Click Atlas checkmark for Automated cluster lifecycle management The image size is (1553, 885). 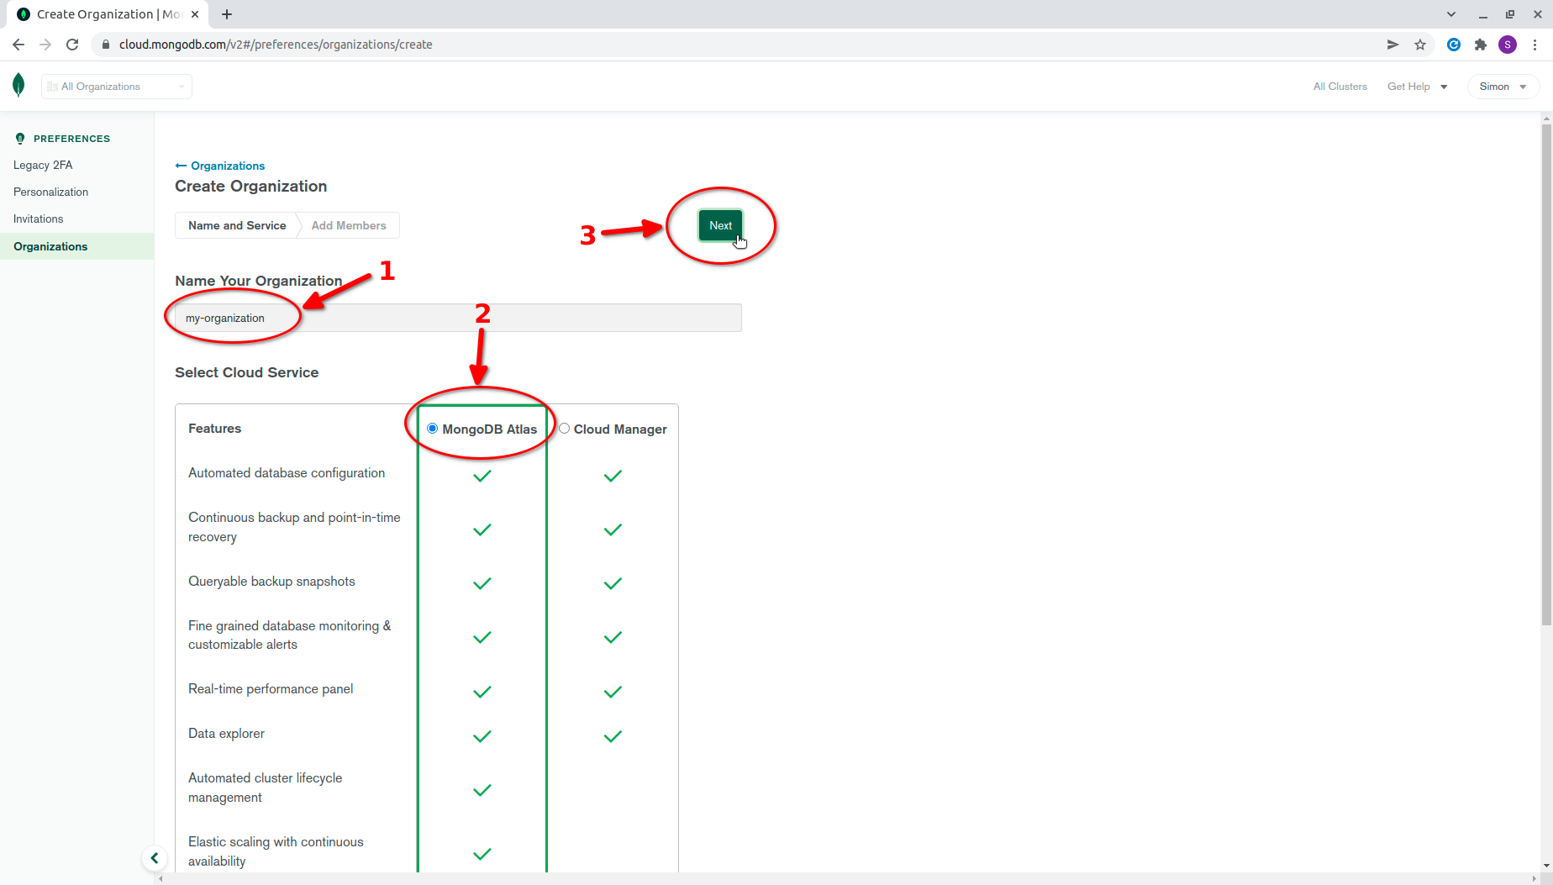click(x=482, y=790)
